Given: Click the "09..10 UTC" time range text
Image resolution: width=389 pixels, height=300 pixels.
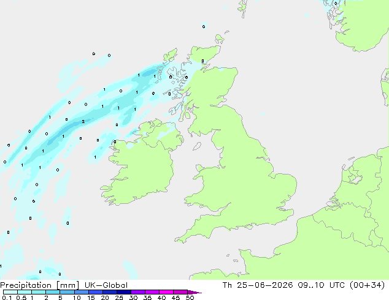Looking at the screenshot, I should (x=321, y=285).
